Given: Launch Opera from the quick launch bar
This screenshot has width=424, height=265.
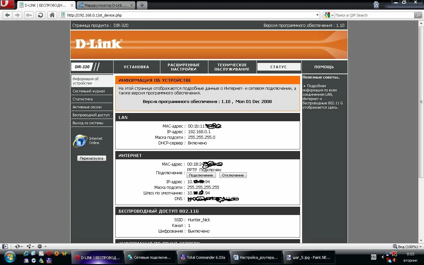Looking at the screenshot, I should tap(49, 253).
